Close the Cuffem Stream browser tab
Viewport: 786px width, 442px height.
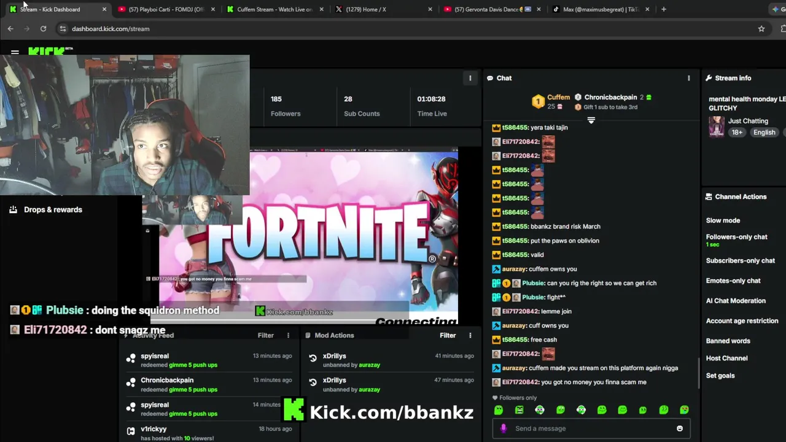click(x=322, y=9)
